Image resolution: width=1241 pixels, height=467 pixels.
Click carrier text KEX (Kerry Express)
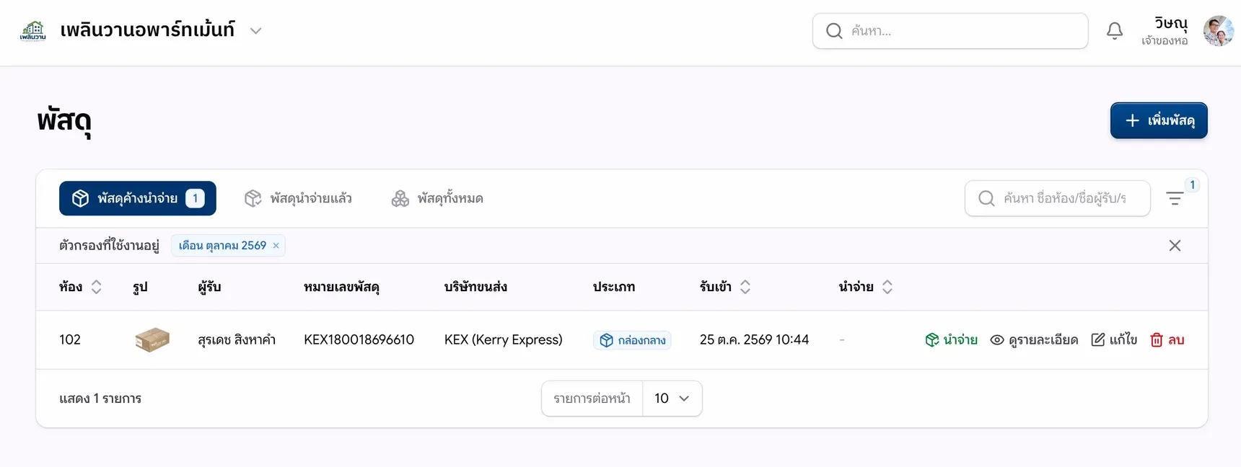tap(504, 339)
